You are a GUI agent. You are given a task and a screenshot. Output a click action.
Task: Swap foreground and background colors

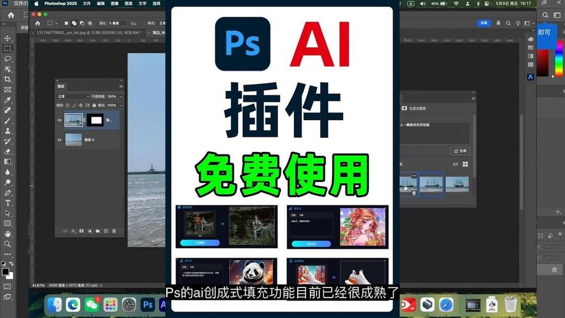[x=11, y=263]
